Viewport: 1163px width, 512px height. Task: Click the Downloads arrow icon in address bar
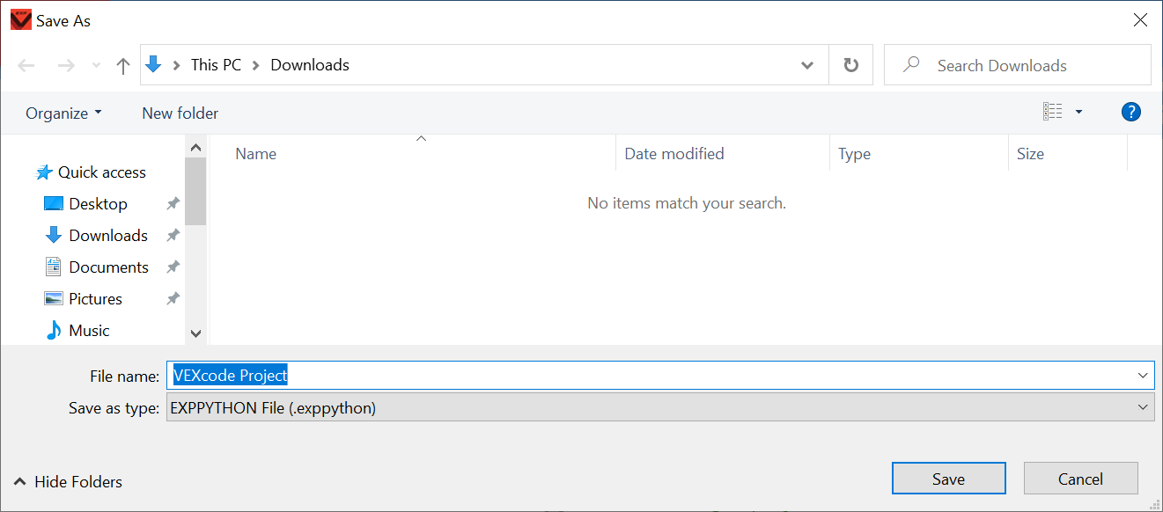153,64
